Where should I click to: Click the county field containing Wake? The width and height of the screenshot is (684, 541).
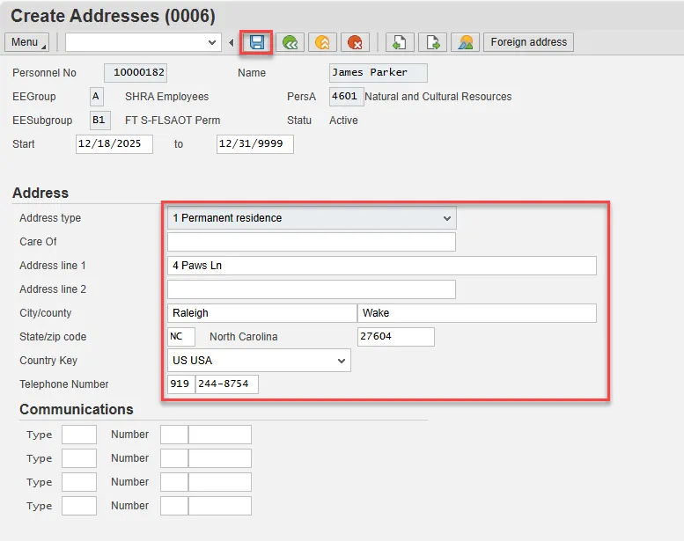coord(477,313)
